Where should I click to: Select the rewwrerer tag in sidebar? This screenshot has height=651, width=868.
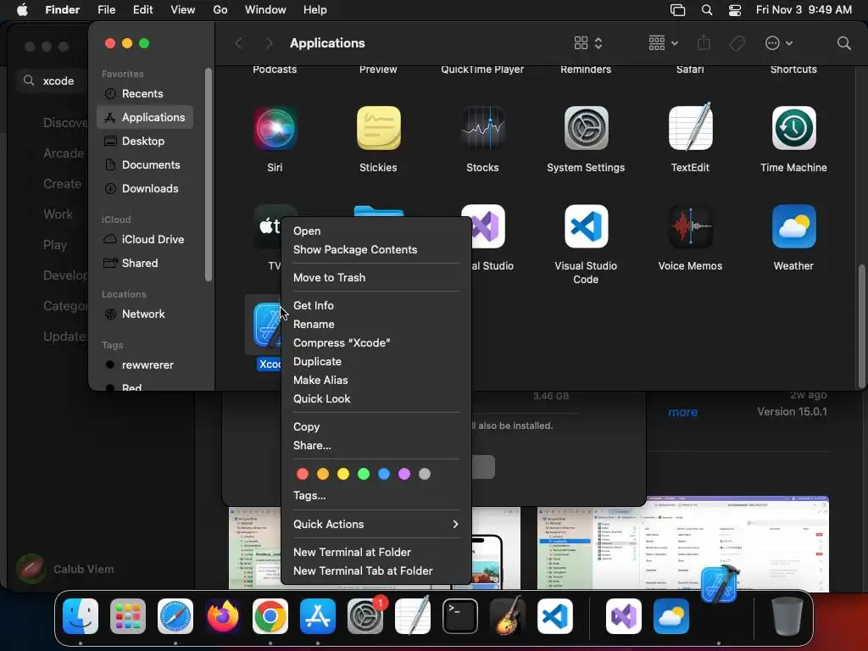tap(145, 364)
